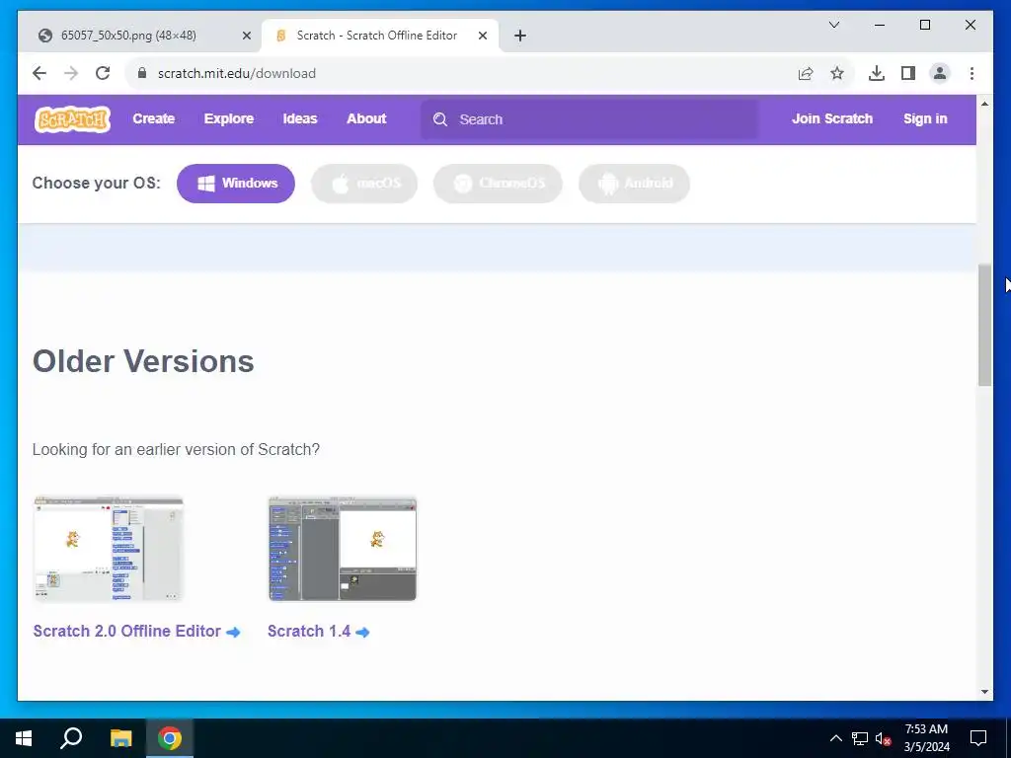
Task: Choose Android as your OS
Action: 635,184
